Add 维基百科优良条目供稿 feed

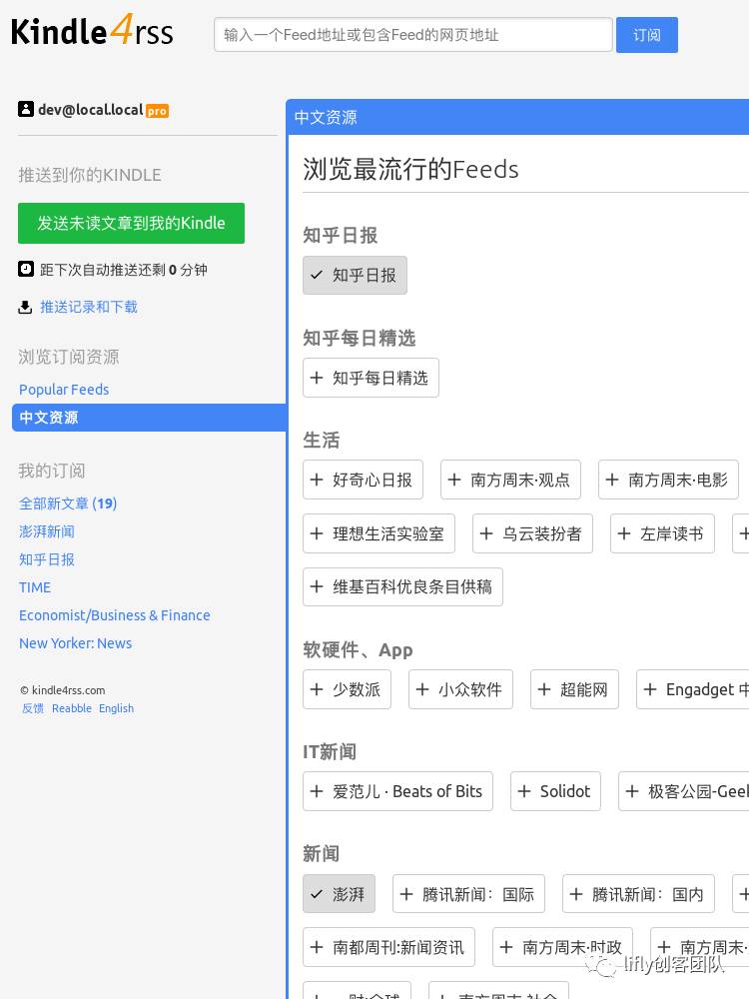pos(402,586)
